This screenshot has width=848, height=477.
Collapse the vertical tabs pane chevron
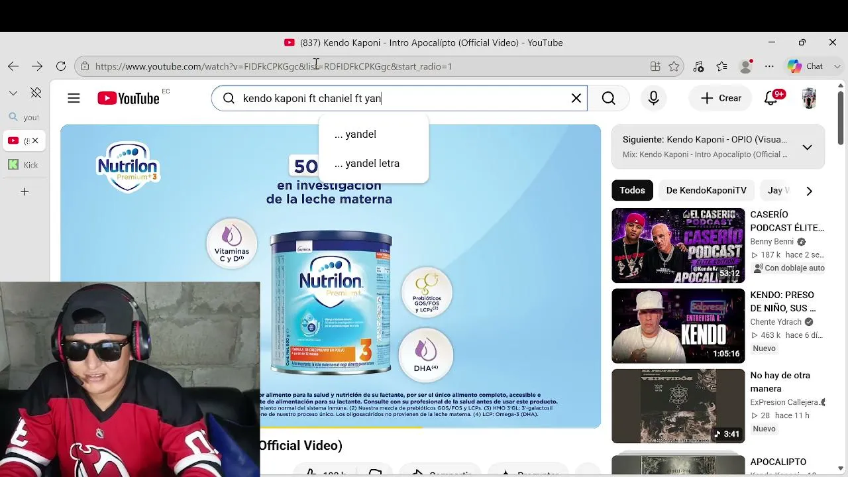point(13,93)
